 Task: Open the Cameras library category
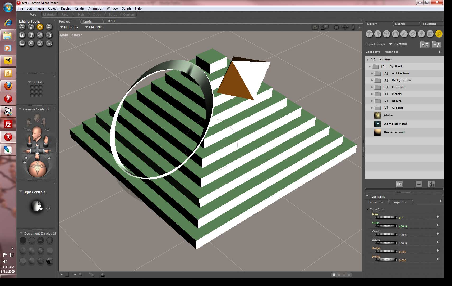point(430,34)
